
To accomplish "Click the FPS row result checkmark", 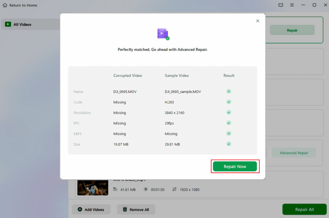I will click(x=229, y=123).
